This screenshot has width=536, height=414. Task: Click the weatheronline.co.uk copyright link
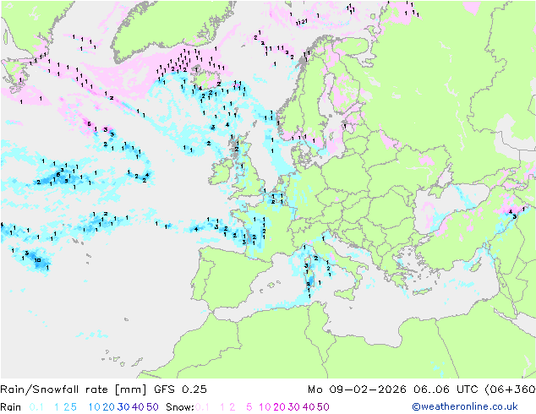tap(464, 406)
